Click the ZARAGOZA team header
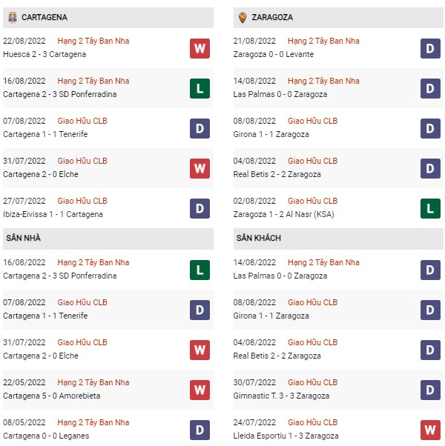Screen dimensions: 445x446 [338, 18]
